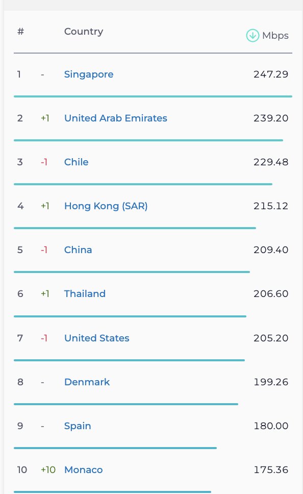This screenshot has width=303, height=494.
Task: Click the dash rank indicator beside Denmark
Action: coord(43,382)
